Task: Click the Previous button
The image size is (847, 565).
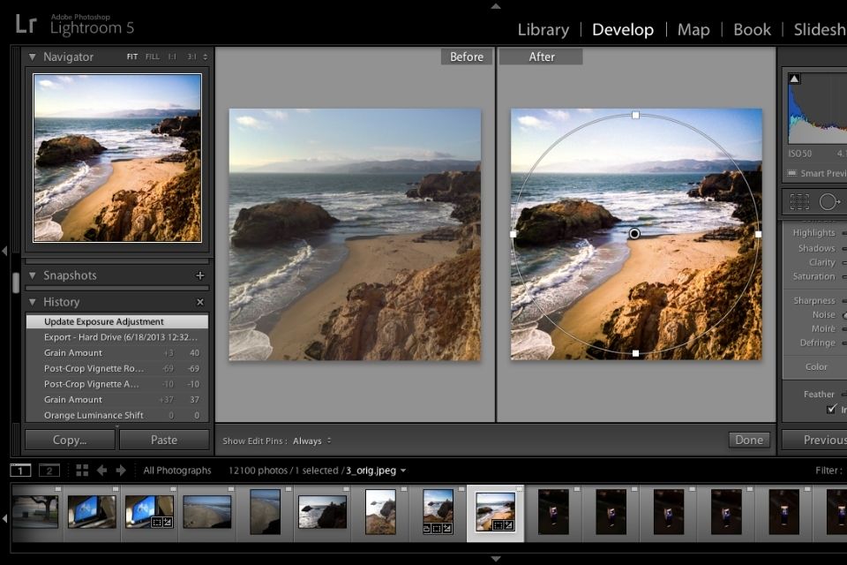Action: (815, 441)
